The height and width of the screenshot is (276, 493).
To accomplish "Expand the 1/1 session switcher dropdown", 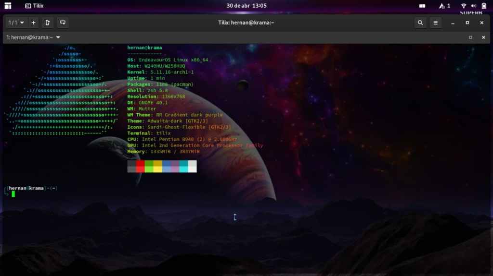I will (x=16, y=23).
